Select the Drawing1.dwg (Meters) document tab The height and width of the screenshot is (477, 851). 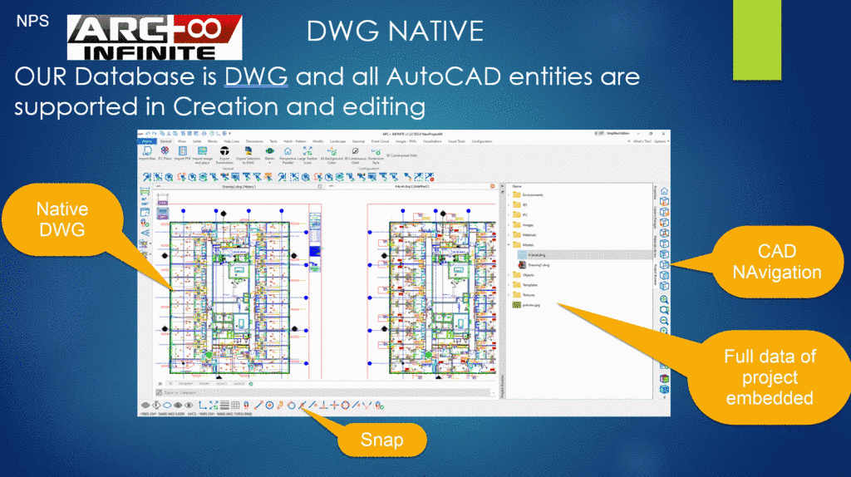point(239,186)
